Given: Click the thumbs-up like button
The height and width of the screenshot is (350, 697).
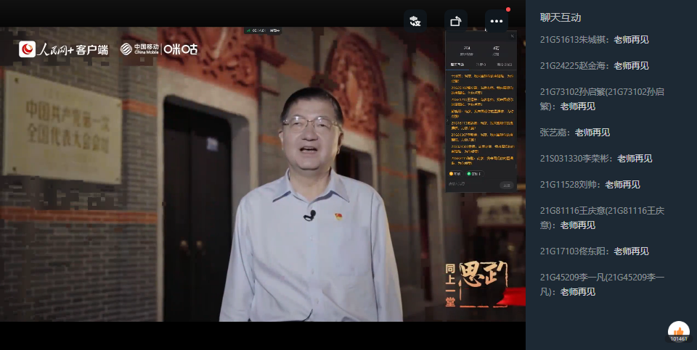Looking at the screenshot, I should (x=678, y=330).
